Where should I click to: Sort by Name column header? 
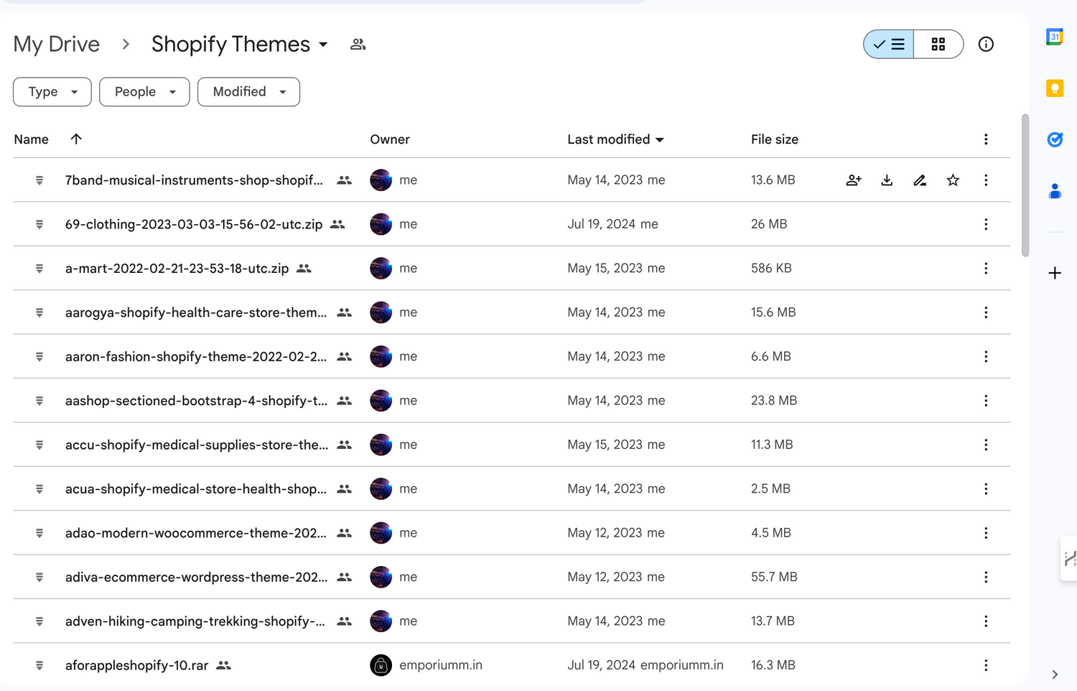[32, 139]
